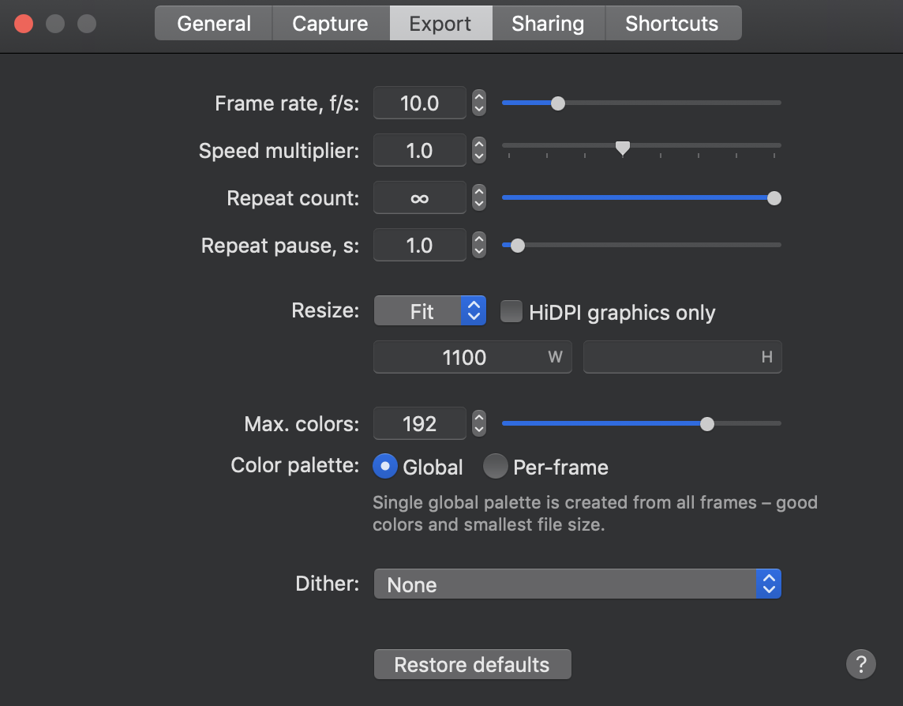
Task: Click the Max. colors slider handle
Action: pyautogui.click(x=707, y=423)
